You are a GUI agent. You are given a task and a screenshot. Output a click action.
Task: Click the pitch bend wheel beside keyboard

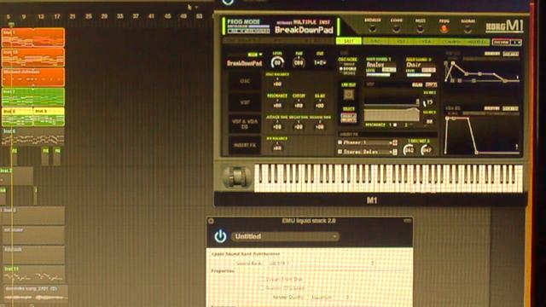(x=237, y=177)
